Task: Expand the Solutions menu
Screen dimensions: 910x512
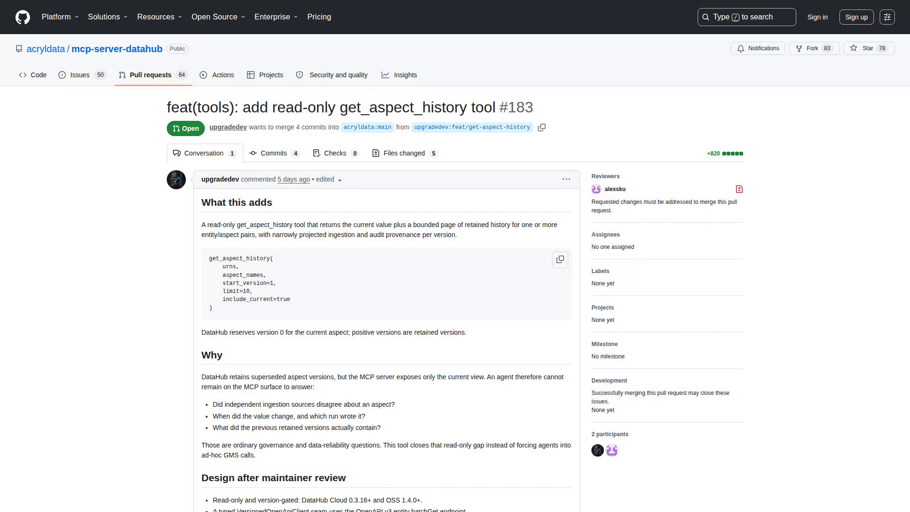Action: click(x=108, y=17)
